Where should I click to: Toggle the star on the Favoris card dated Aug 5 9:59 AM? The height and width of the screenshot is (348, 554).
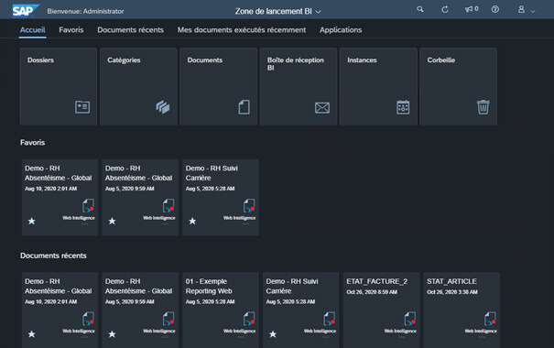[x=112, y=222]
